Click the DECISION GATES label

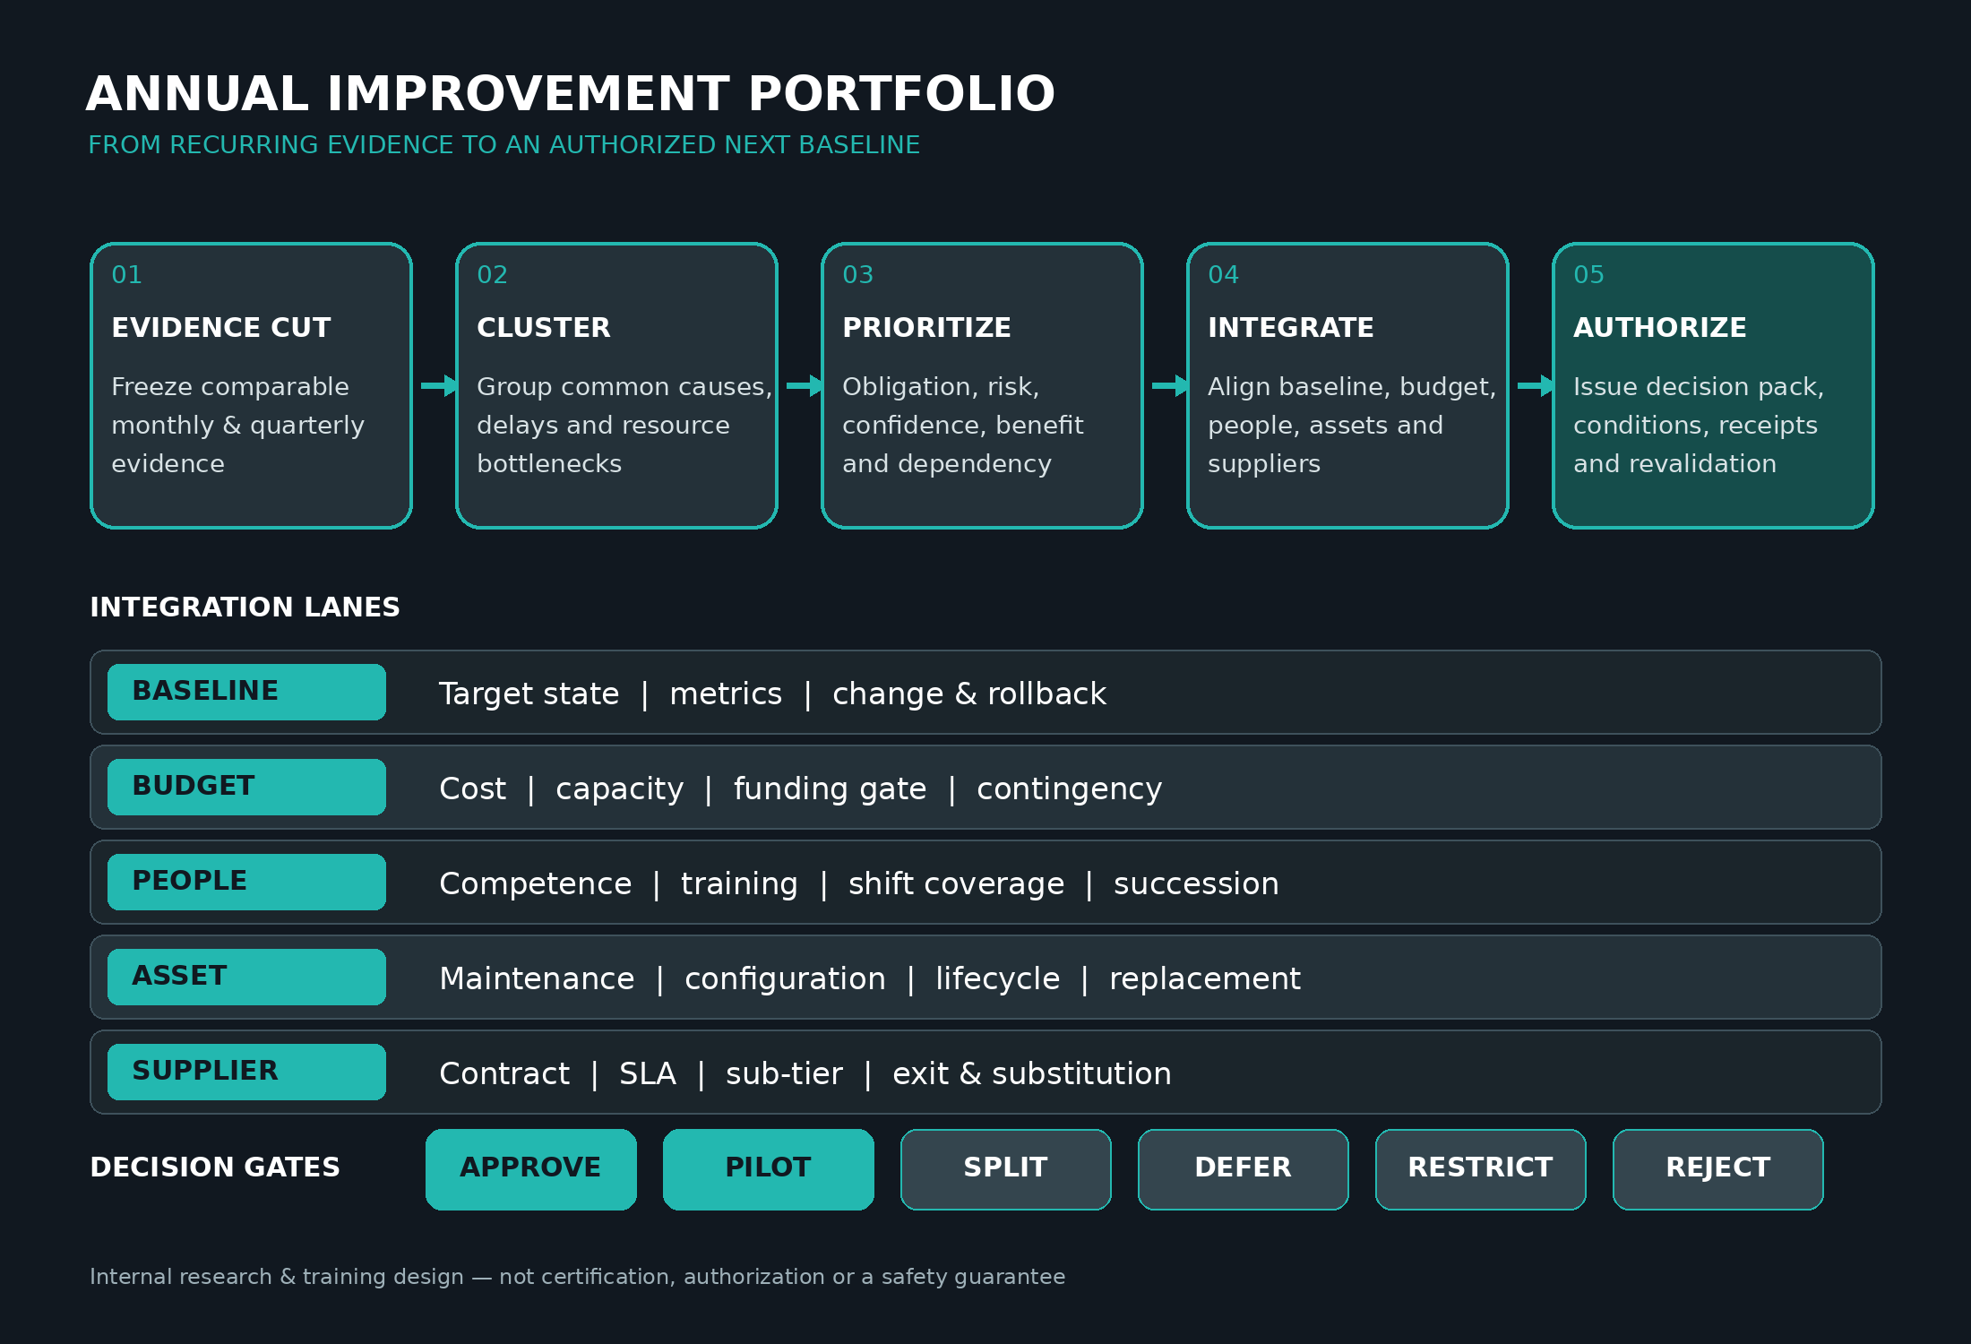pos(215,1167)
